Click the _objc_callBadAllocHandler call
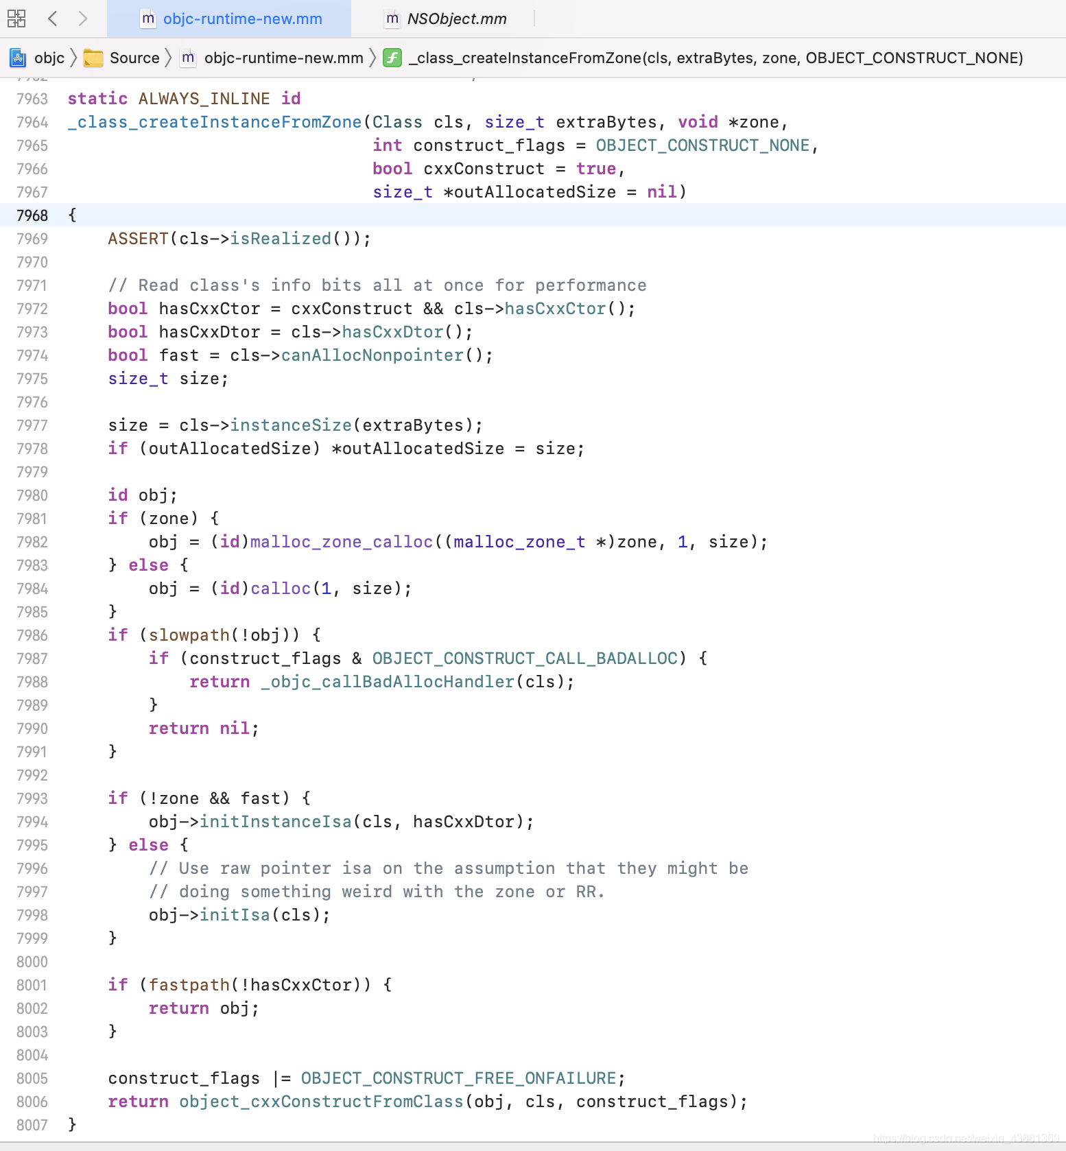 [x=388, y=682]
